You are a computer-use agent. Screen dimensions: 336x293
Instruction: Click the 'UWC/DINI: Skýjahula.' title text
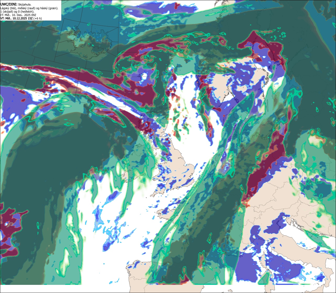16,4
